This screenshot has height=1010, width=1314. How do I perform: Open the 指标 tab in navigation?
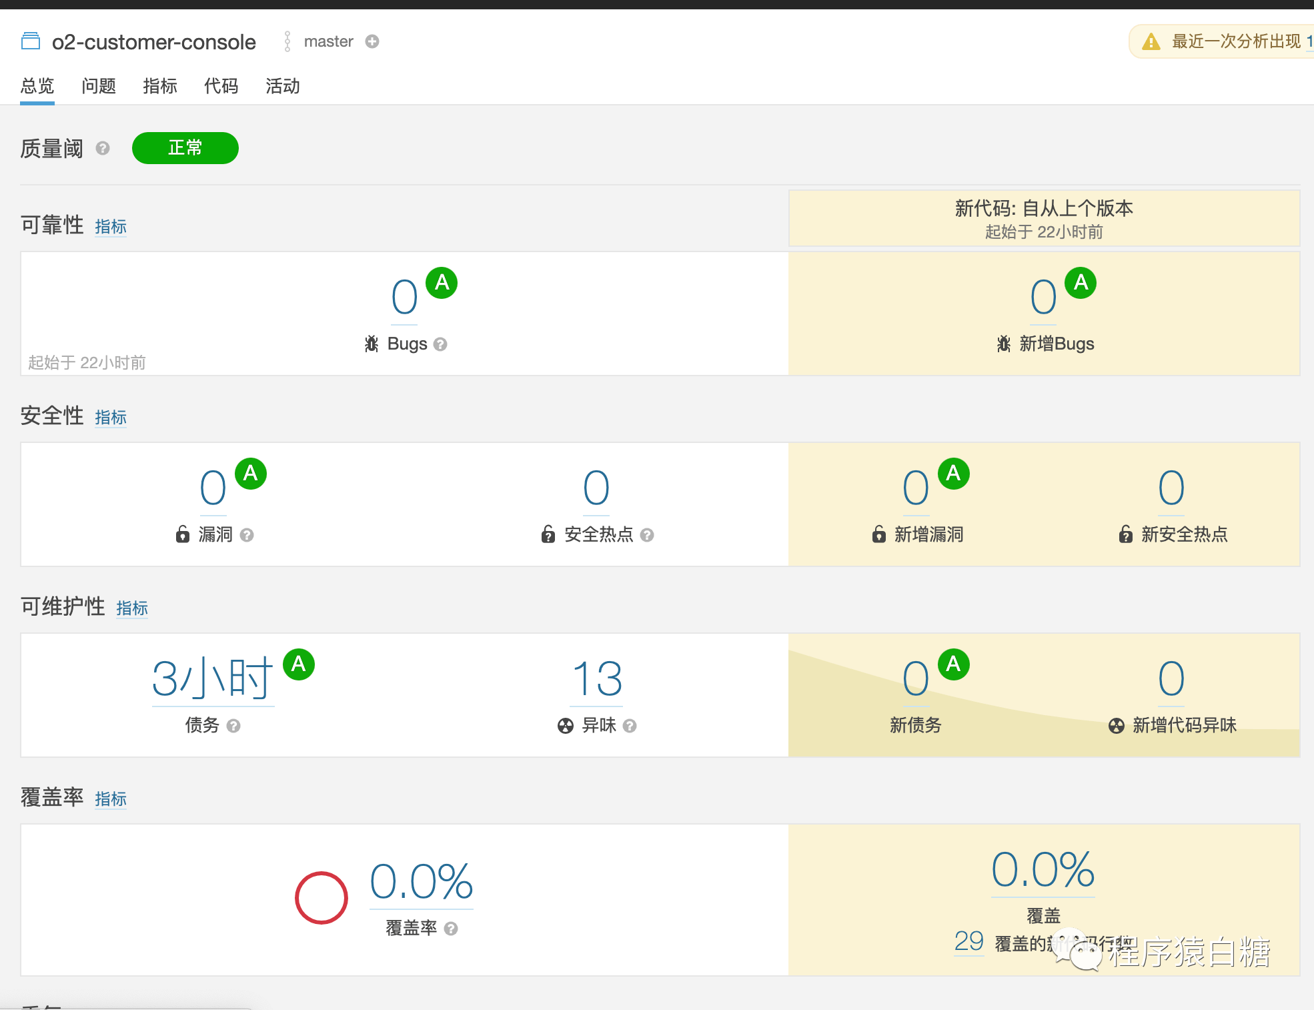[x=160, y=86]
